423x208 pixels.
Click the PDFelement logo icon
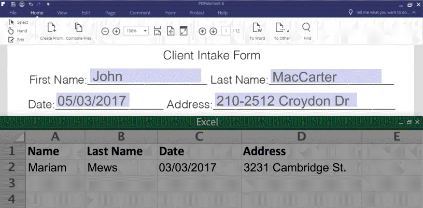click(x=3, y=4)
